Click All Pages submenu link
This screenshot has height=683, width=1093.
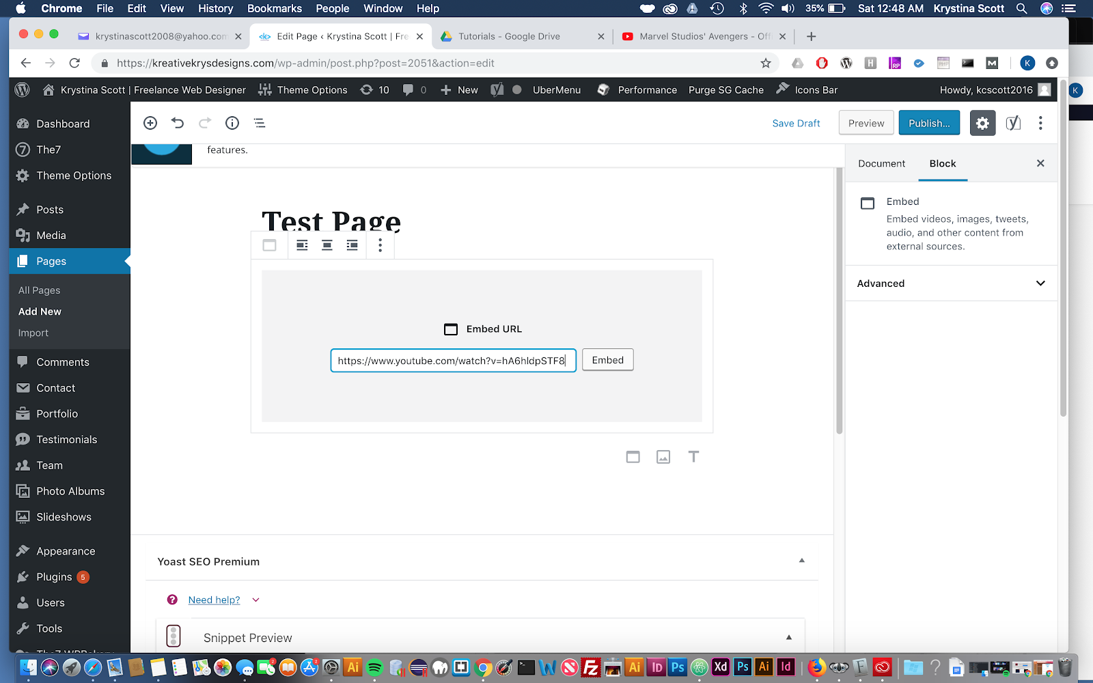click(x=40, y=290)
